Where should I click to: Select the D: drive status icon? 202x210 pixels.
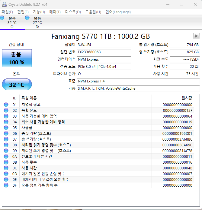point(27,18)
